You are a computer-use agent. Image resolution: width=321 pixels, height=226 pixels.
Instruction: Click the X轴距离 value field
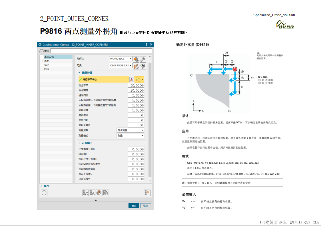pos(136,100)
